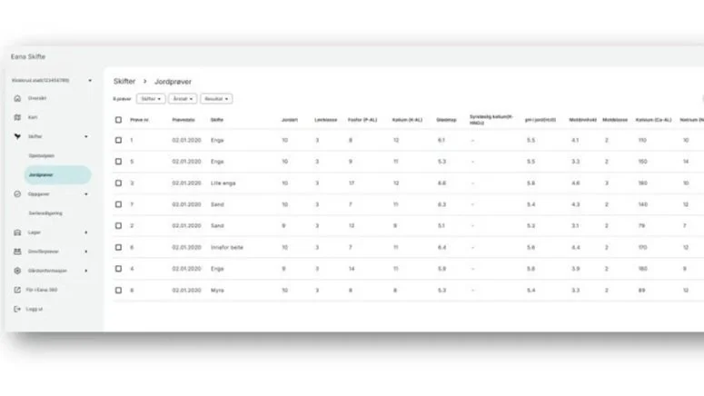This screenshot has width=704, height=396.
Task: Select the Skifter sprout icon in sidebar
Action: tap(17, 136)
